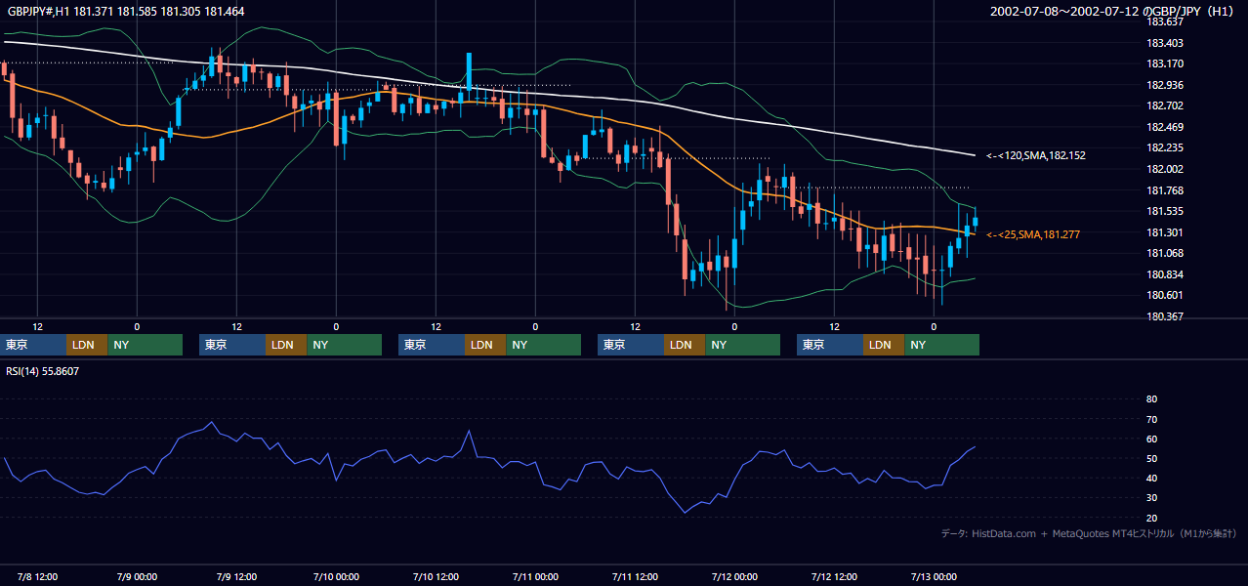Click RSI scale level 40

[x=1151, y=479]
